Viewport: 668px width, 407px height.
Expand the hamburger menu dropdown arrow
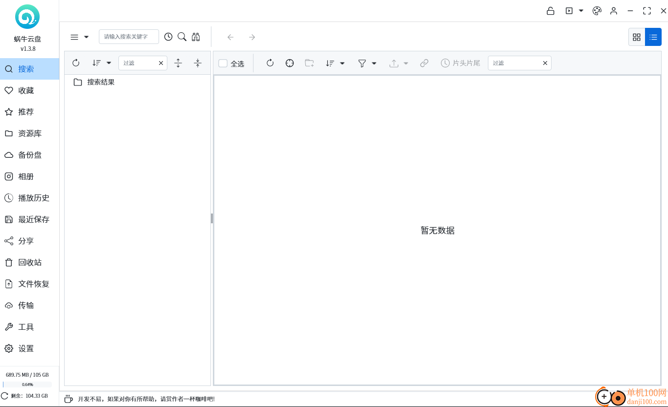point(87,37)
